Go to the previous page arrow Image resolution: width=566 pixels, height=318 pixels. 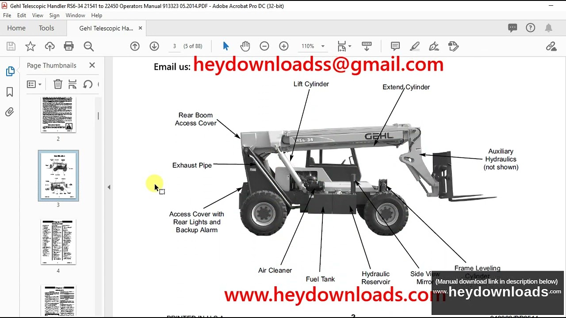[135, 46]
